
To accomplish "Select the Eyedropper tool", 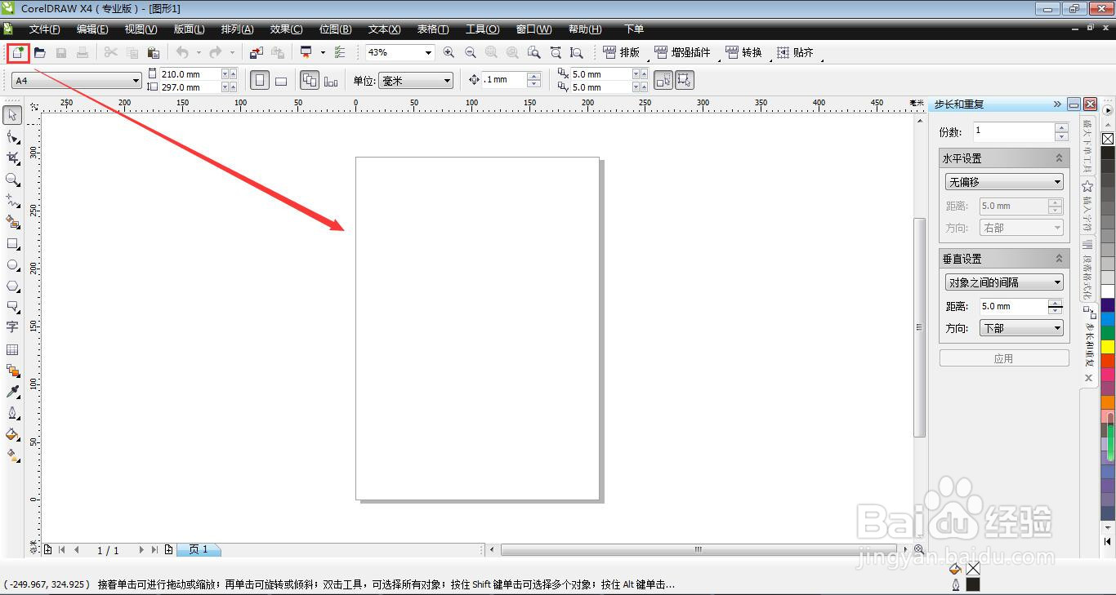I will click(x=12, y=391).
